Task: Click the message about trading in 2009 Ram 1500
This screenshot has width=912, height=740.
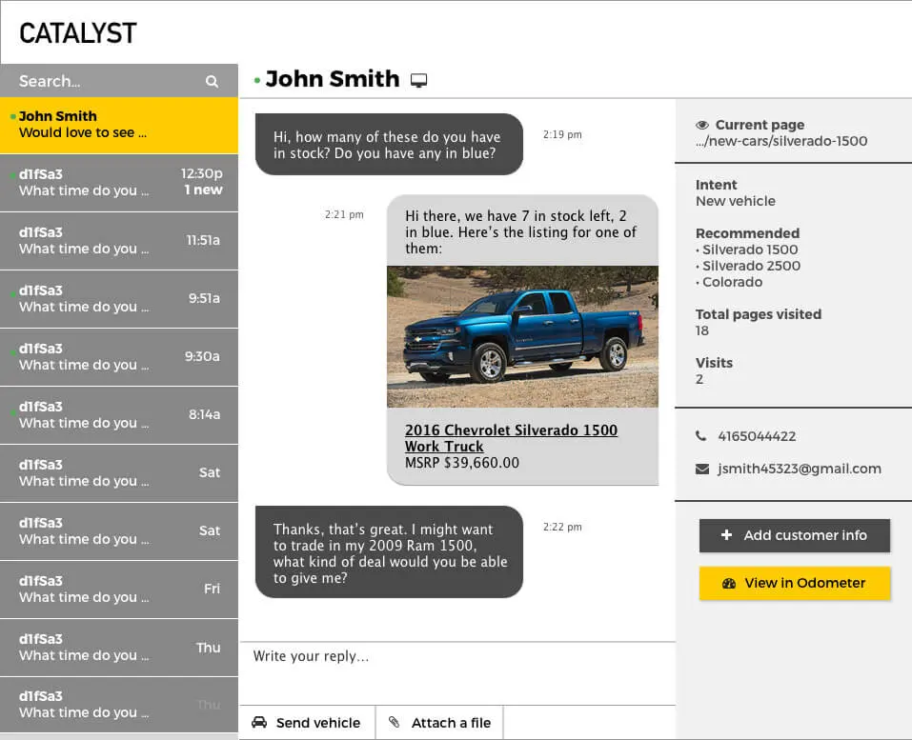Action: tap(389, 552)
